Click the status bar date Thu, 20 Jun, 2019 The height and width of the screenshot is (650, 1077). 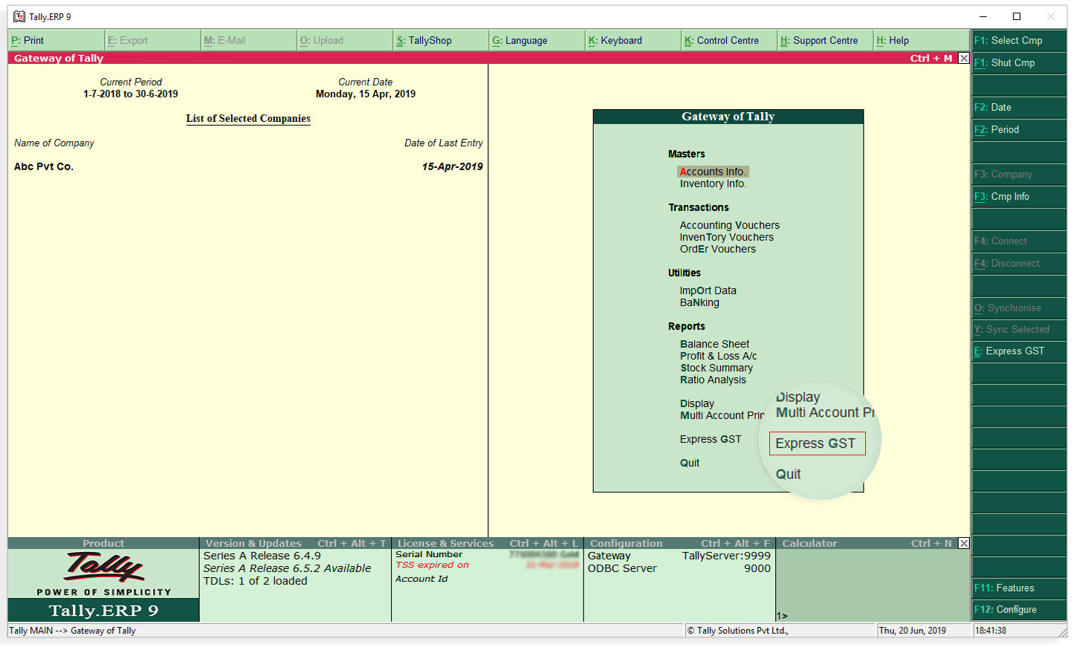[x=912, y=631]
